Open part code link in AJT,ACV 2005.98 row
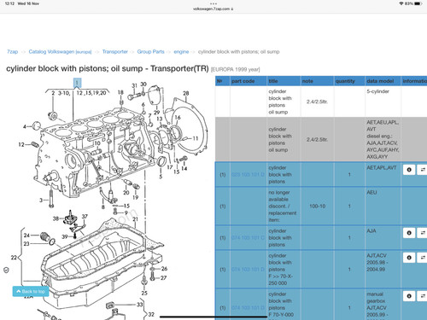Screen dimensions: 427x320 248,269
